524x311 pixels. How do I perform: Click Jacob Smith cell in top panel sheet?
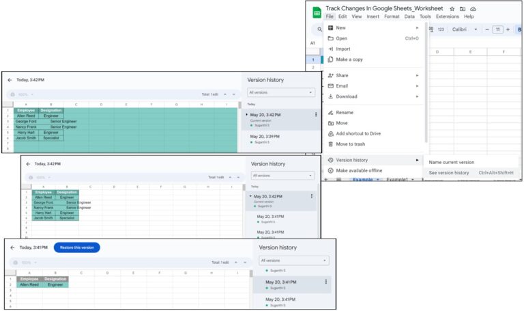pos(26,138)
